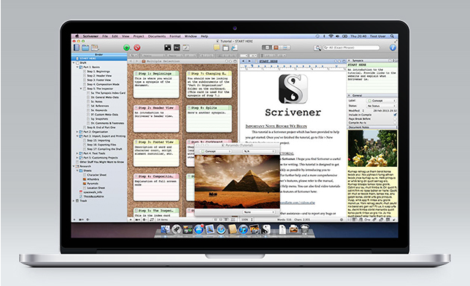Open None dropdown below Pyramids image
Screen dimensions: 470x286
pyautogui.click(x=258, y=212)
